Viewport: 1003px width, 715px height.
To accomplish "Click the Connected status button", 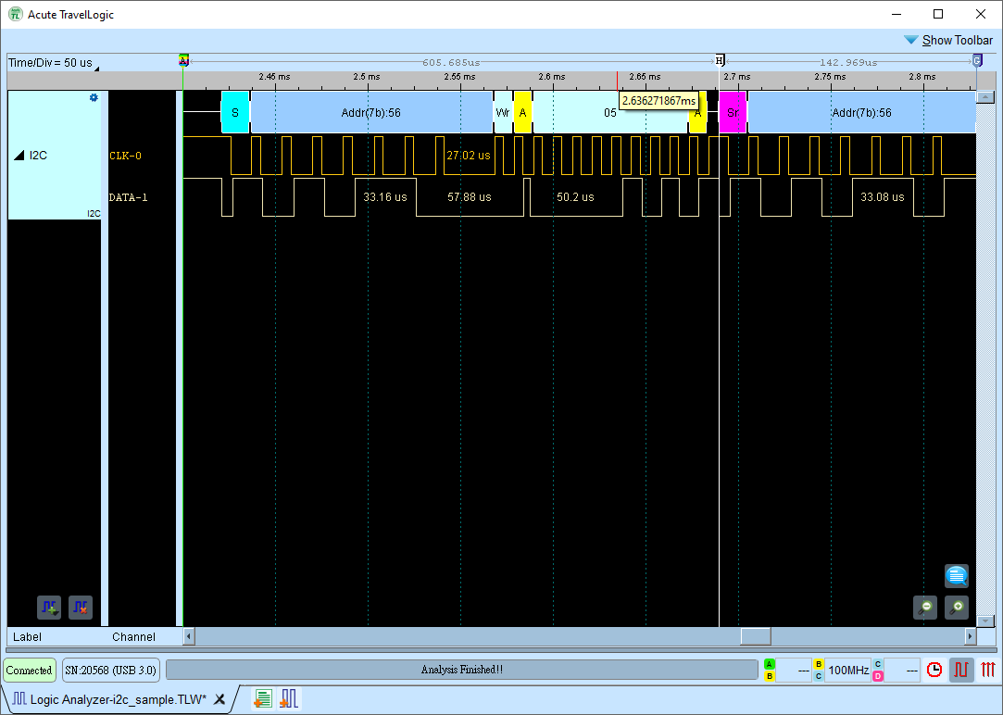I will (30, 671).
